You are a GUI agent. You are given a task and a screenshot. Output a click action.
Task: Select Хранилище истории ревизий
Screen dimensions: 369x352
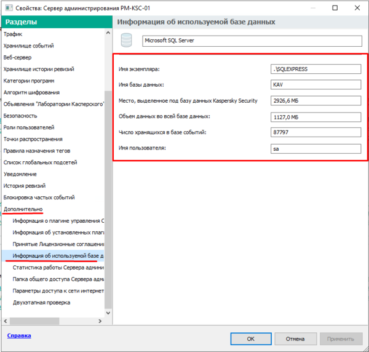click(39, 69)
